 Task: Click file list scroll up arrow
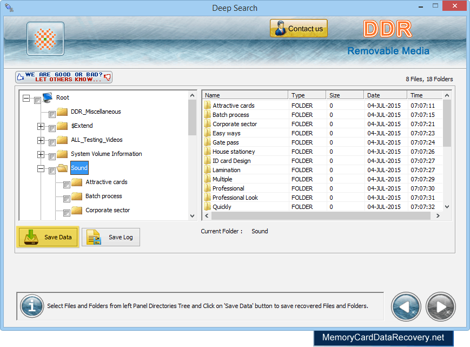click(447, 95)
